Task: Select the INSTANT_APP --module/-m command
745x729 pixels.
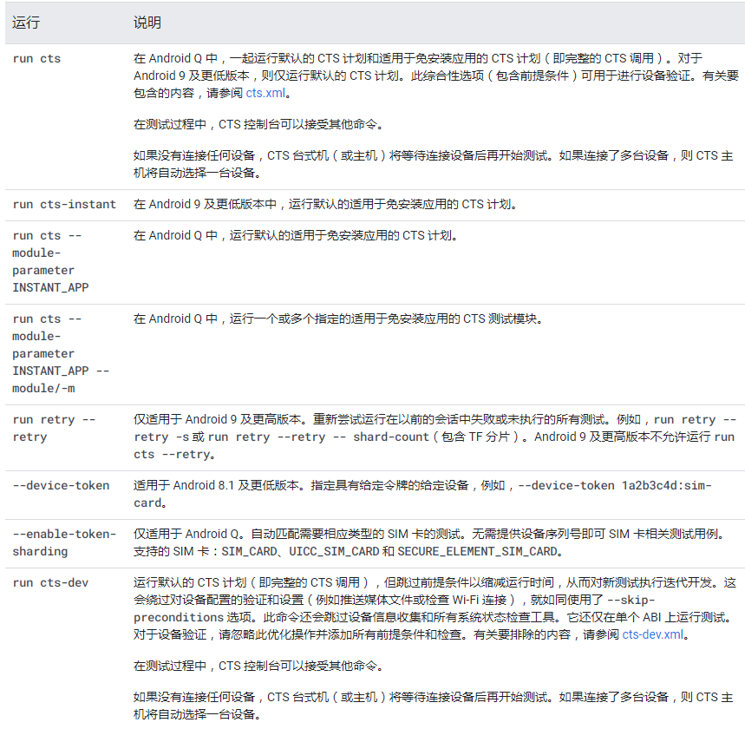Action: tap(52, 353)
